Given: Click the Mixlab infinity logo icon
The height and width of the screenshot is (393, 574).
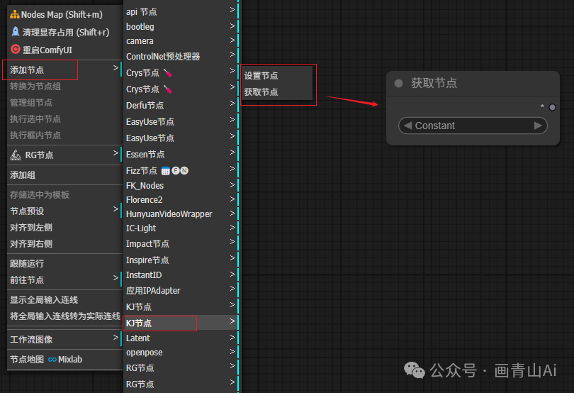Looking at the screenshot, I should (x=52, y=360).
